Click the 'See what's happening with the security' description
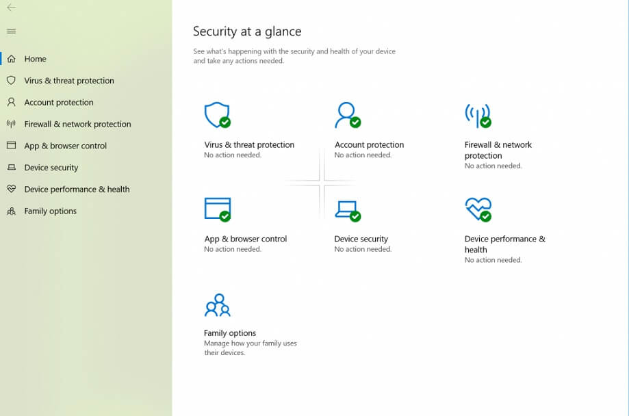Viewport: 629px width, 416px height. click(294, 55)
